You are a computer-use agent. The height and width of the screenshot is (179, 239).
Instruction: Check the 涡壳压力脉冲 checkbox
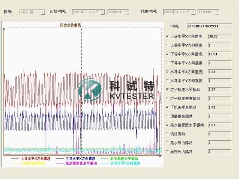click(167, 152)
